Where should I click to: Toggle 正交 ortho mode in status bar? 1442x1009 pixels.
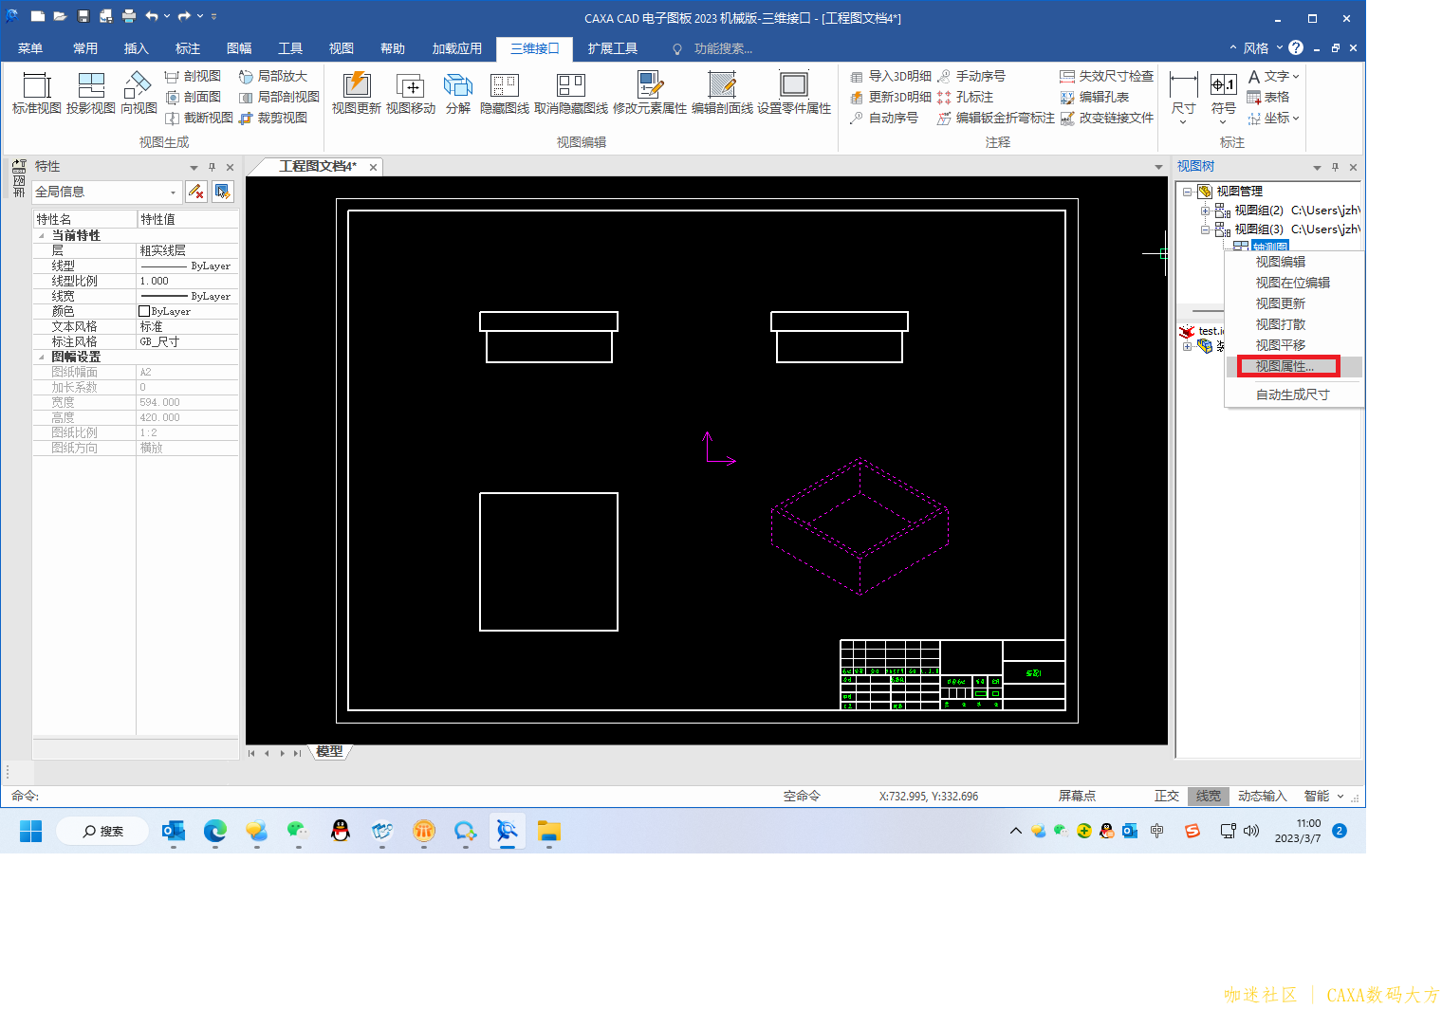click(x=1166, y=796)
